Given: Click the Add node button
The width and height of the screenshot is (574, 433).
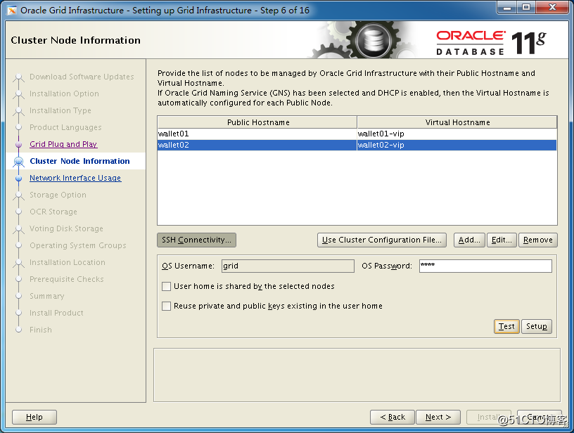Looking at the screenshot, I should (469, 240).
